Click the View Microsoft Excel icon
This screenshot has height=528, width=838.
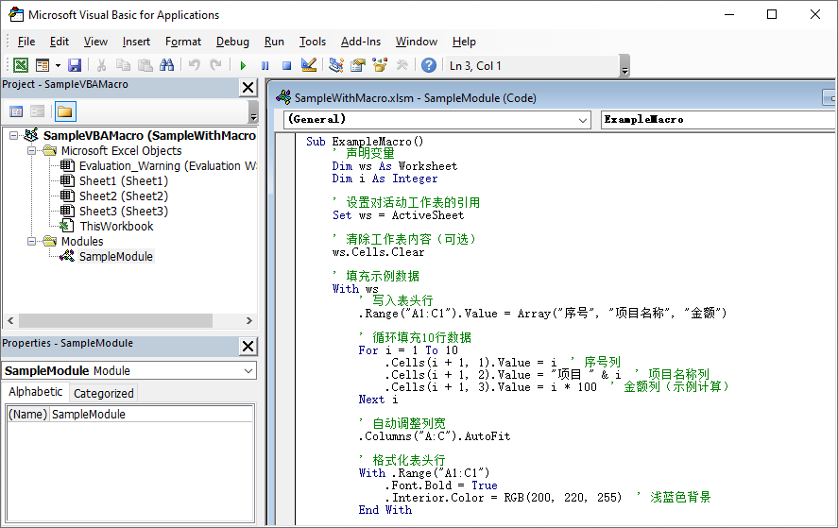(20, 65)
